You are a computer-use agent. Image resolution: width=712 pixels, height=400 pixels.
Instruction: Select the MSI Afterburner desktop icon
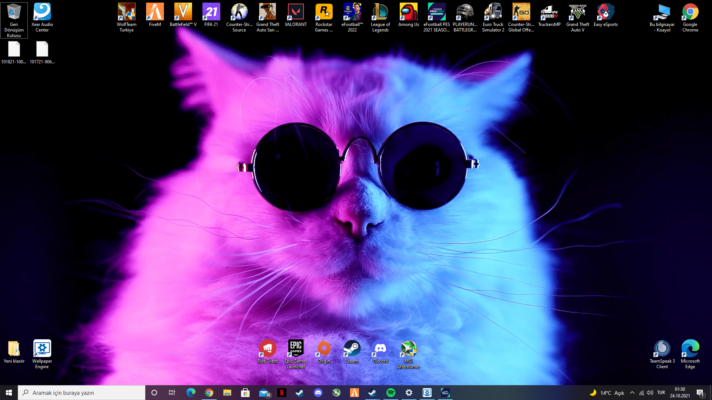point(408,354)
